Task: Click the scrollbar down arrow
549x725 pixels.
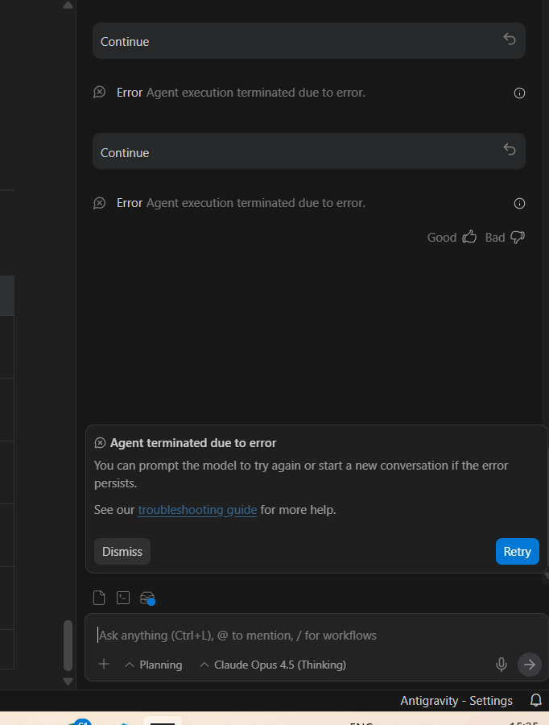Action: tap(68, 681)
